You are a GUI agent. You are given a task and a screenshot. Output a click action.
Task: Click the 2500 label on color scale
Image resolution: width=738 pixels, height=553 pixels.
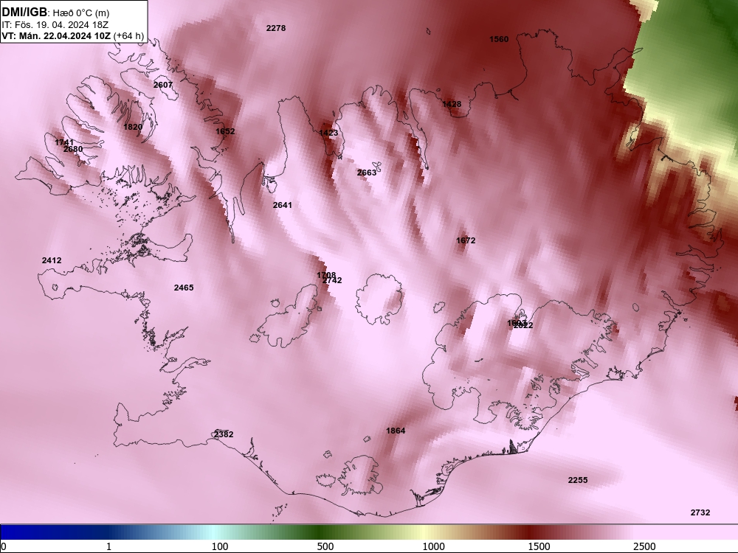(644, 546)
